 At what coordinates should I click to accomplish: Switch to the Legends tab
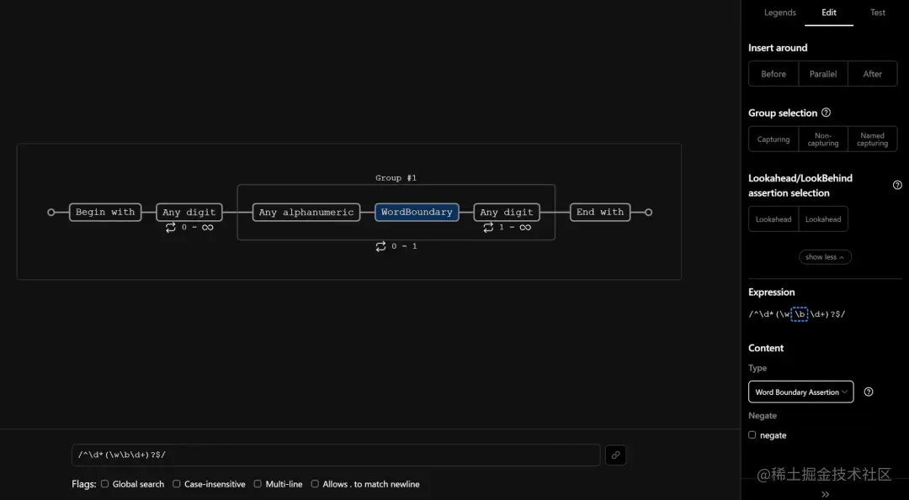pyautogui.click(x=779, y=13)
